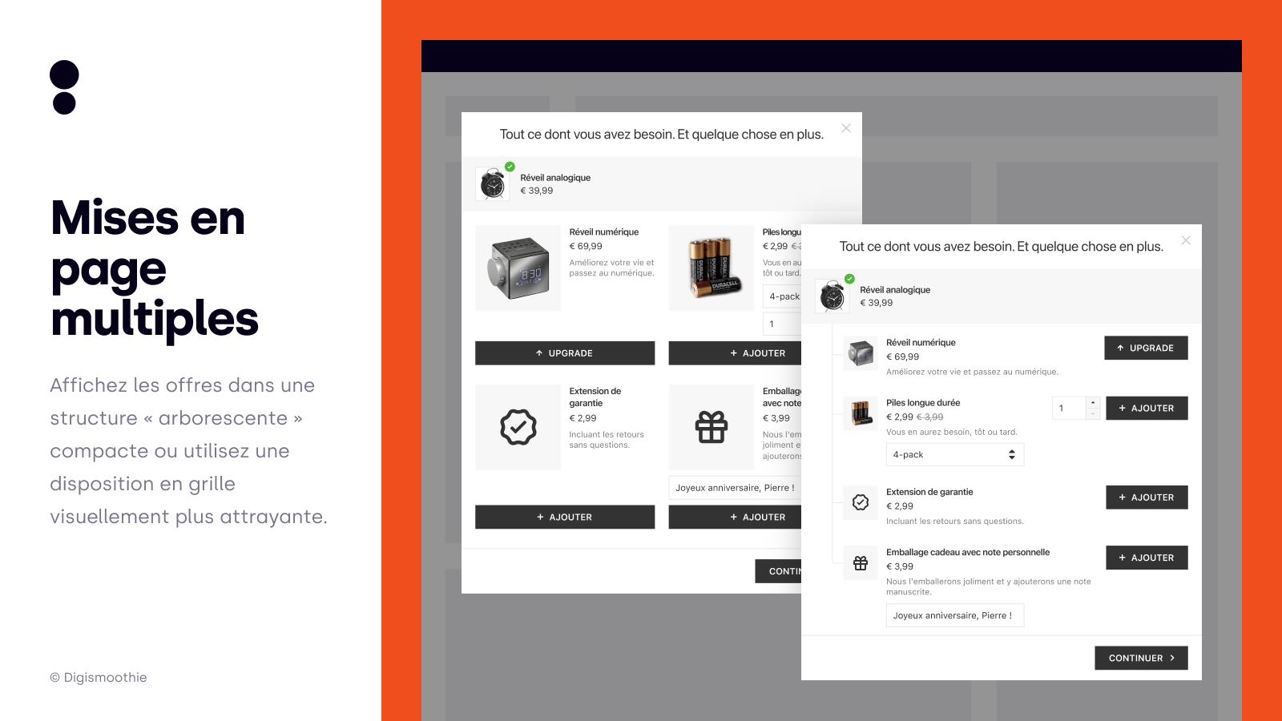The image size is (1282, 721).
Task: Decrease battery quantity with down arrow
Action: tap(1093, 414)
